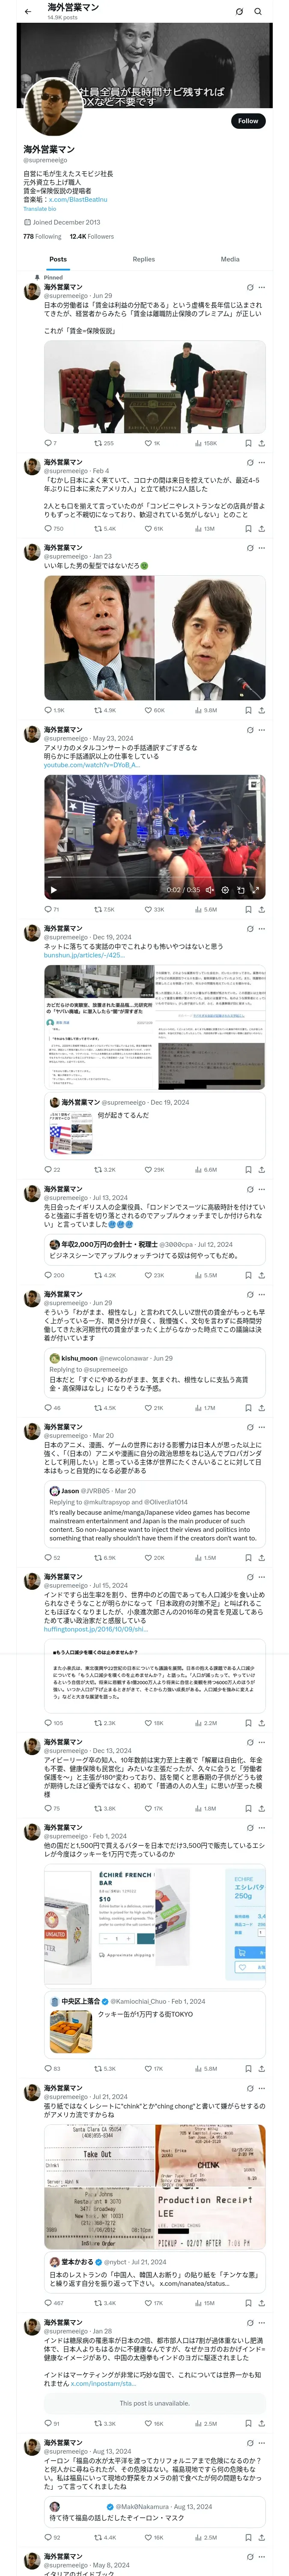The image size is (289, 2576).
Task: Open more menu on May 23, 2024 post
Action: tap(262, 729)
